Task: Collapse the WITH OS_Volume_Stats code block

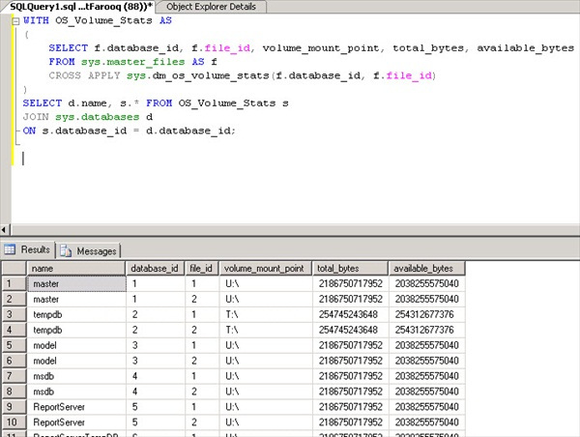Action: click(17, 19)
